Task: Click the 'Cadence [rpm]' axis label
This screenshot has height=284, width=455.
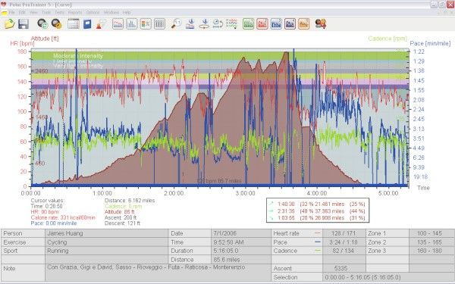Action: click(388, 39)
